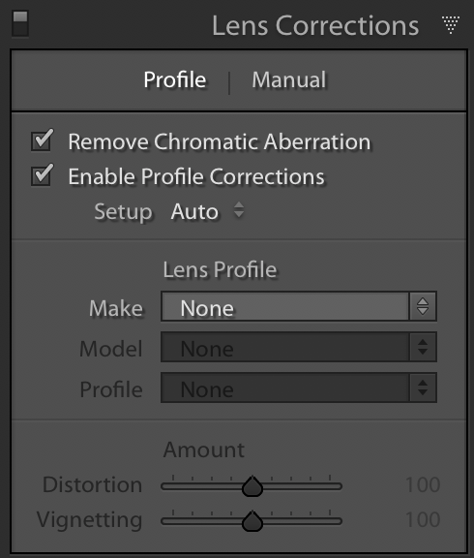Click the Profile dropdown arrows icon
Viewport: 474px width, 558px height.
(423, 387)
